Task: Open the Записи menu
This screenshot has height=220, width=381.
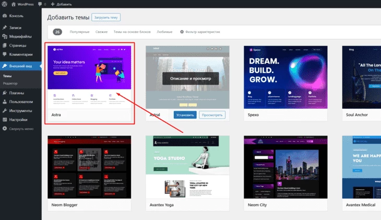Action: [15, 28]
